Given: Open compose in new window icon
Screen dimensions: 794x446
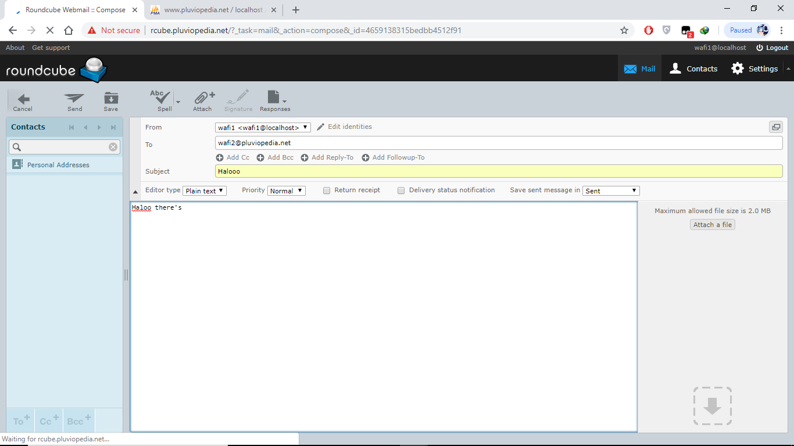Looking at the screenshot, I should pos(775,127).
